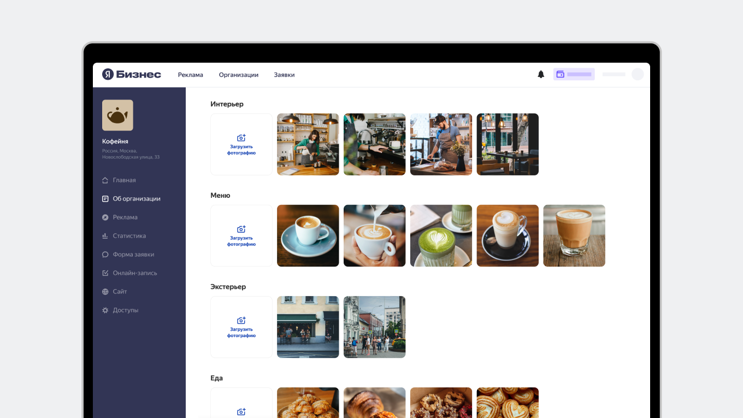Open Статистика in the sidebar
Image resolution: width=743 pixels, height=418 pixels.
coord(129,236)
